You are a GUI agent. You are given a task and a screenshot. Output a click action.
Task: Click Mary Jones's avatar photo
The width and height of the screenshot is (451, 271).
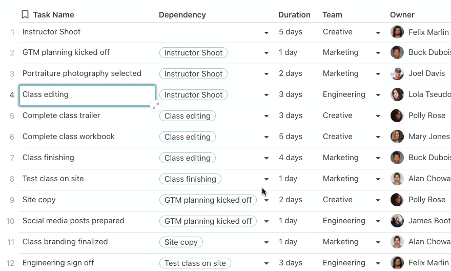[x=397, y=137]
